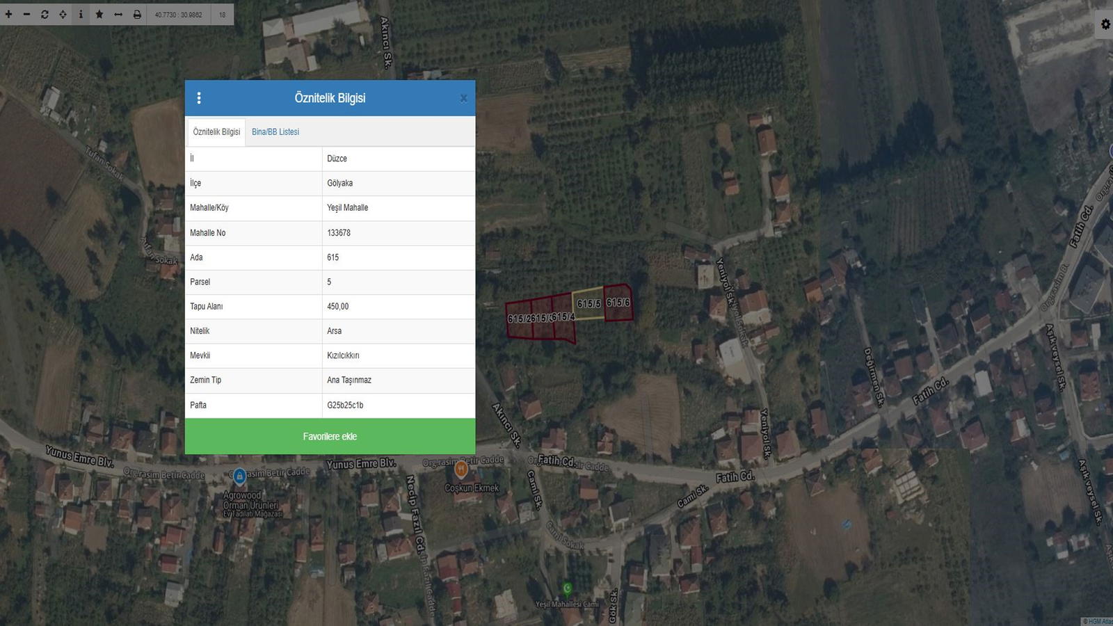Select the highlighted parcel 615/5
The height and width of the screenshot is (626, 1113).
(588, 304)
